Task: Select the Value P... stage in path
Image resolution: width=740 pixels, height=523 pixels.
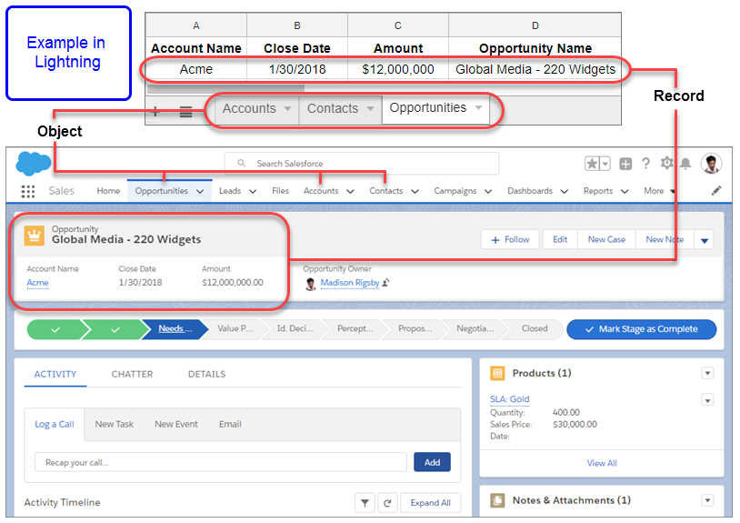Action: tap(235, 328)
